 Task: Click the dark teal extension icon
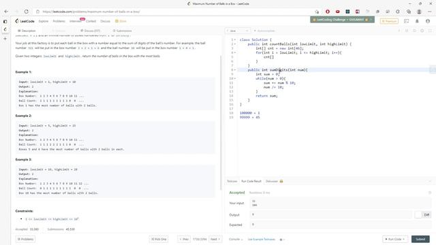click(347, 12)
